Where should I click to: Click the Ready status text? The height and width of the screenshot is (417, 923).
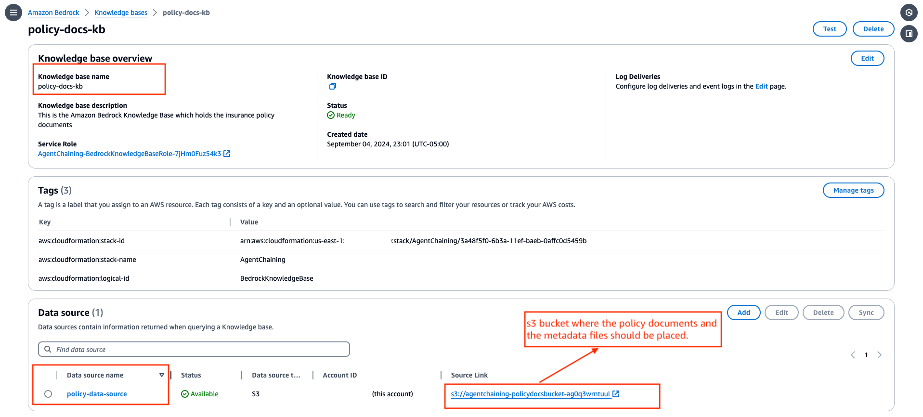tap(346, 115)
